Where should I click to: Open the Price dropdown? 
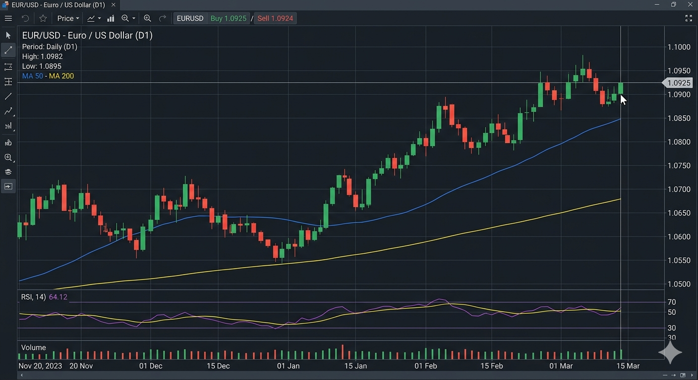coord(68,18)
